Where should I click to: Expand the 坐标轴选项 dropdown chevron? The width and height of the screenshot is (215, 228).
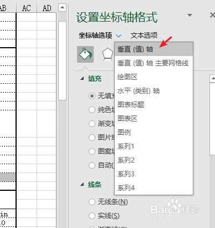click(119, 36)
